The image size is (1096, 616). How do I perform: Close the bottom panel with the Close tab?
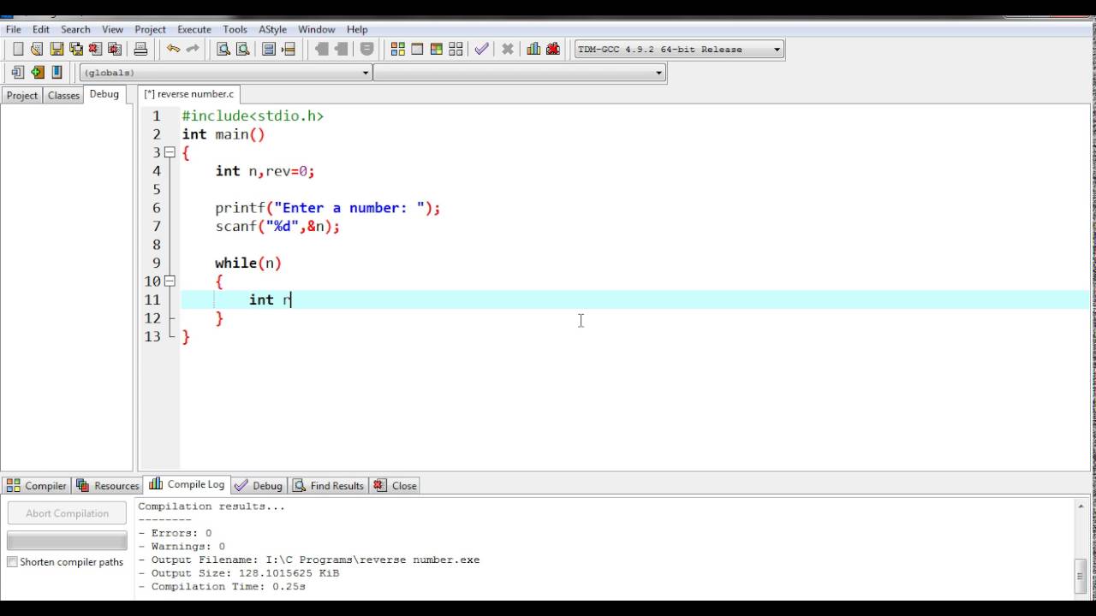[395, 485]
